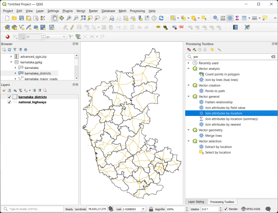This screenshot has width=278, height=213.
Task: Open the Processing menu
Action: (137, 11)
